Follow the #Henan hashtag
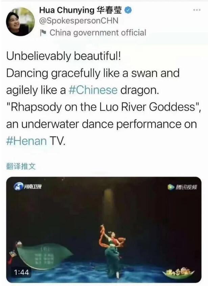Screen dimensions: 208x286 pyautogui.click(x=26, y=141)
